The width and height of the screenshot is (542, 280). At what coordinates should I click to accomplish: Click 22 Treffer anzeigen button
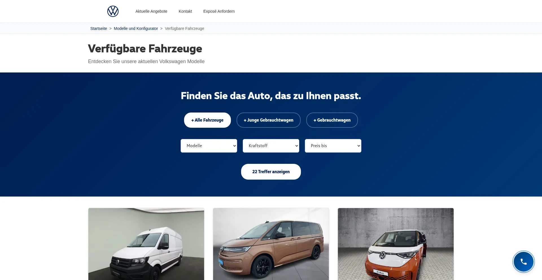[271, 172]
